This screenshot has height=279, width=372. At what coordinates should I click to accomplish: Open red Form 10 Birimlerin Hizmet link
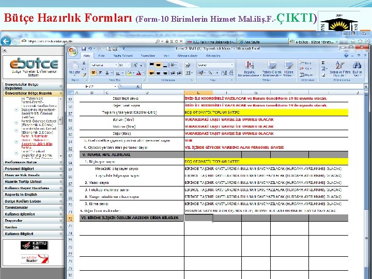tap(37, 142)
